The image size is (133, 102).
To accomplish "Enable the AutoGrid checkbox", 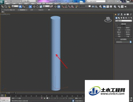I will tap(119, 26).
